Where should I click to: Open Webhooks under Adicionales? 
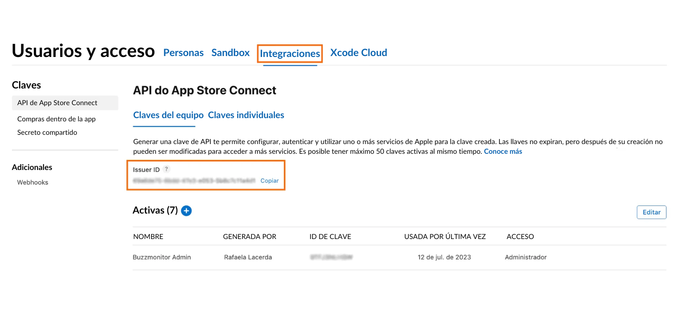tap(32, 183)
